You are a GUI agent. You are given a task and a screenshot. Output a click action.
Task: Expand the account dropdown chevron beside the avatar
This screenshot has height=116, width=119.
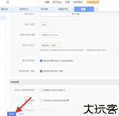[x=38, y=2]
